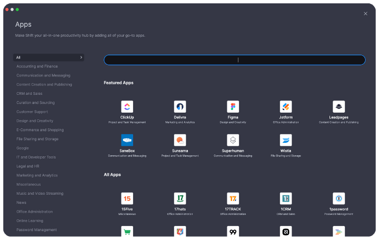Select the 15Five app icon
Image resolution: width=379 pixels, height=240 pixels.
127,199
